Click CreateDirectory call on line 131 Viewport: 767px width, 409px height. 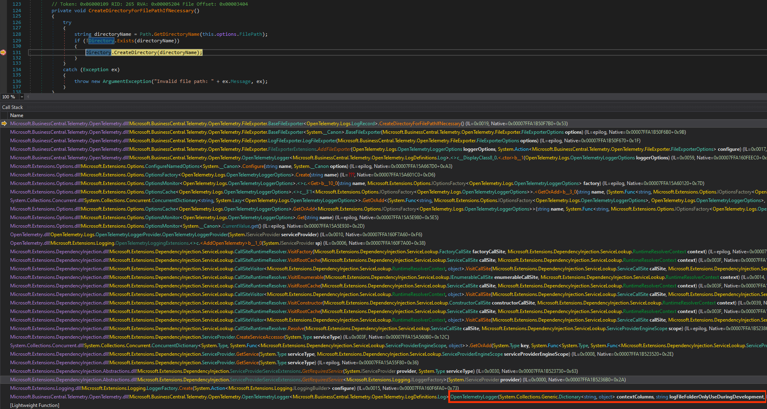135,52
